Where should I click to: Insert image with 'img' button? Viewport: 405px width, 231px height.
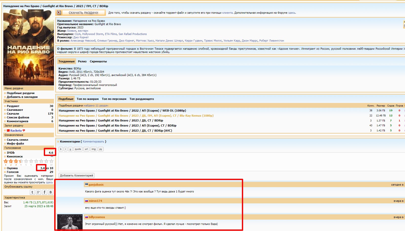[93, 149]
